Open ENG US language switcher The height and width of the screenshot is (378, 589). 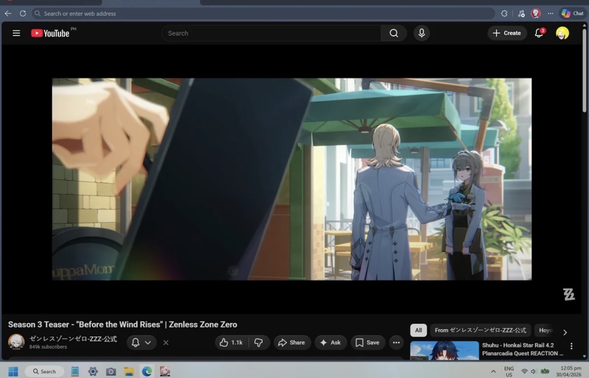tap(509, 371)
